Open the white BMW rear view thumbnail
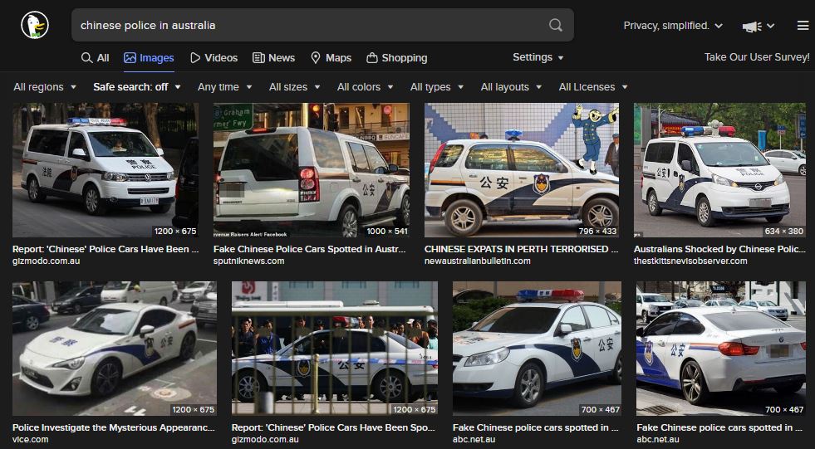Screen dimensions: 815x449 tap(721, 349)
